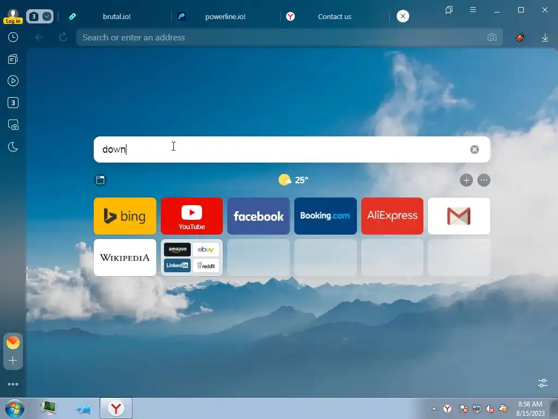
Task: Open the browser main menu (hamburger)
Action: coord(473,10)
